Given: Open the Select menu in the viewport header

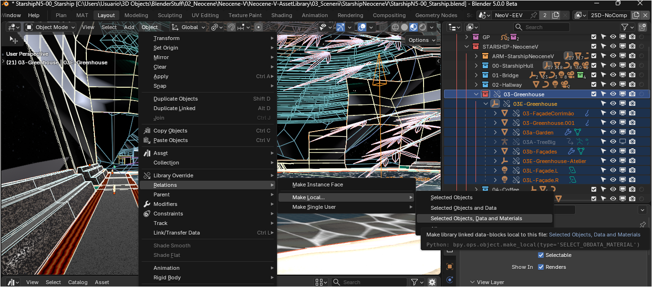Looking at the screenshot, I should pos(109,27).
